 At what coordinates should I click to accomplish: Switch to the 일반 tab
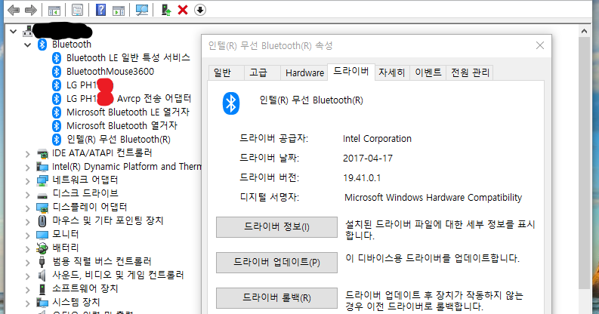pyautogui.click(x=225, y=73)
